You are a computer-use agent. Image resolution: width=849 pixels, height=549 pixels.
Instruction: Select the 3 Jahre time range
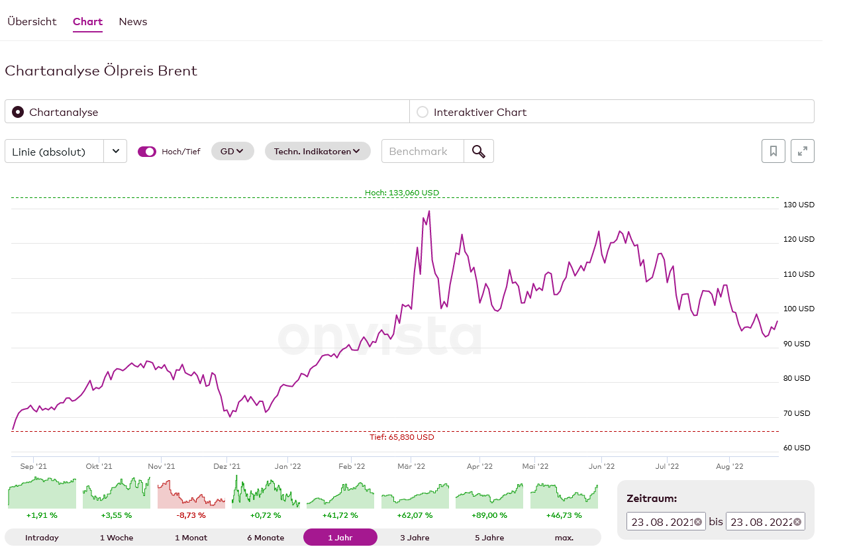point(415,537)
